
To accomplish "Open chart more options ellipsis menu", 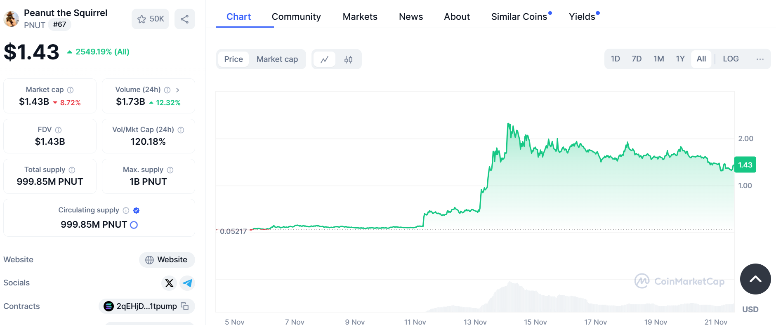I will point(760,59).
